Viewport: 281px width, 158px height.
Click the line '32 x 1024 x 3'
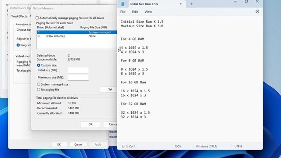(133, 117)
